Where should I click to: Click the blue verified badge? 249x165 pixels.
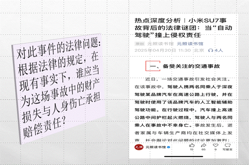(169, 147)
